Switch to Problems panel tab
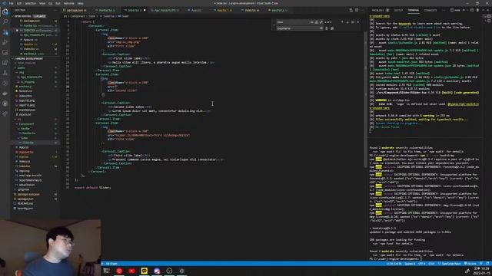 (377, 10)
